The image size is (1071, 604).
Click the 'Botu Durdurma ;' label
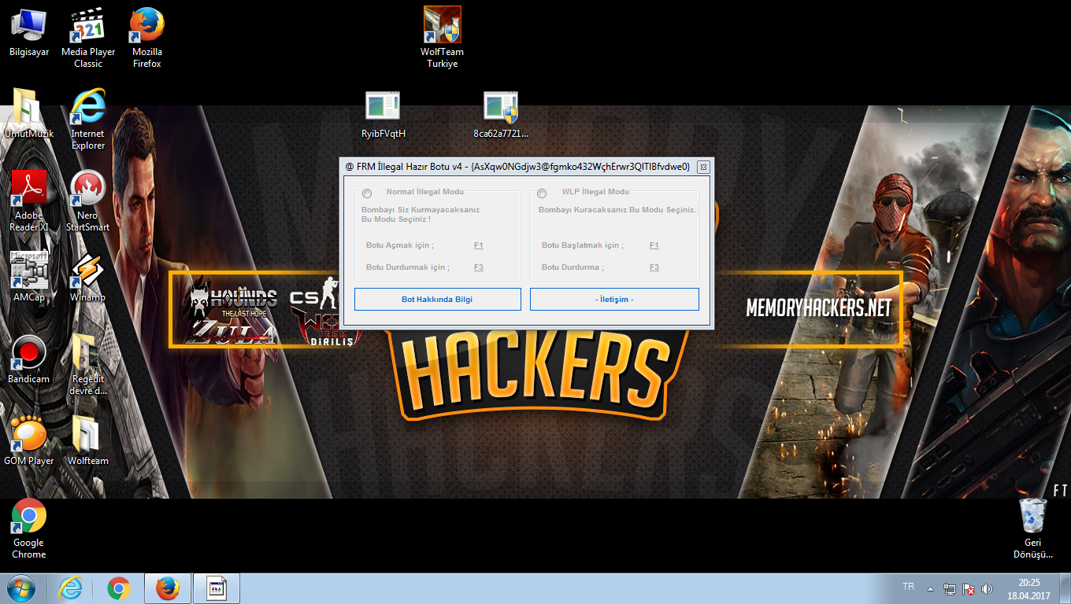tap(573, 267)
